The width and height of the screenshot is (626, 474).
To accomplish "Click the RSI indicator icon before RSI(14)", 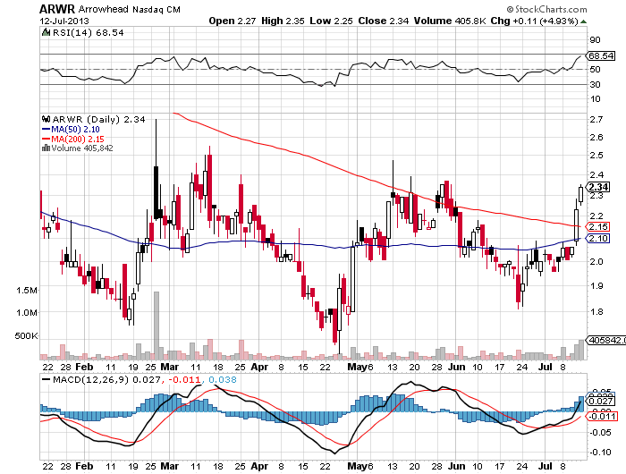I will (x=46, y=32).
